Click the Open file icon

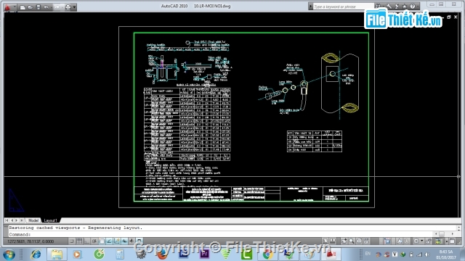pyautogui.click(x=31, y=7)
